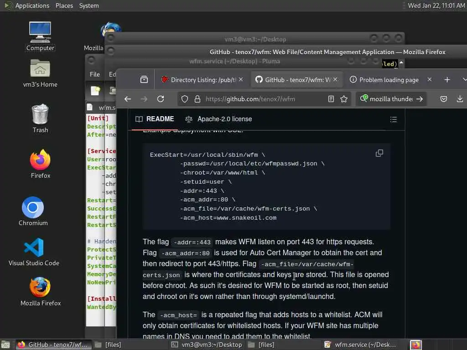Open the Apache-2.0 license tab
This screenshot has height=350, width=467.
(218, 119)
